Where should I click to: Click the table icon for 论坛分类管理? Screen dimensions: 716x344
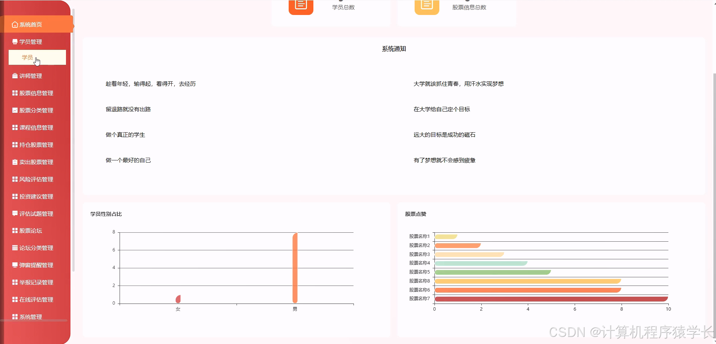(x=15, y=248)
